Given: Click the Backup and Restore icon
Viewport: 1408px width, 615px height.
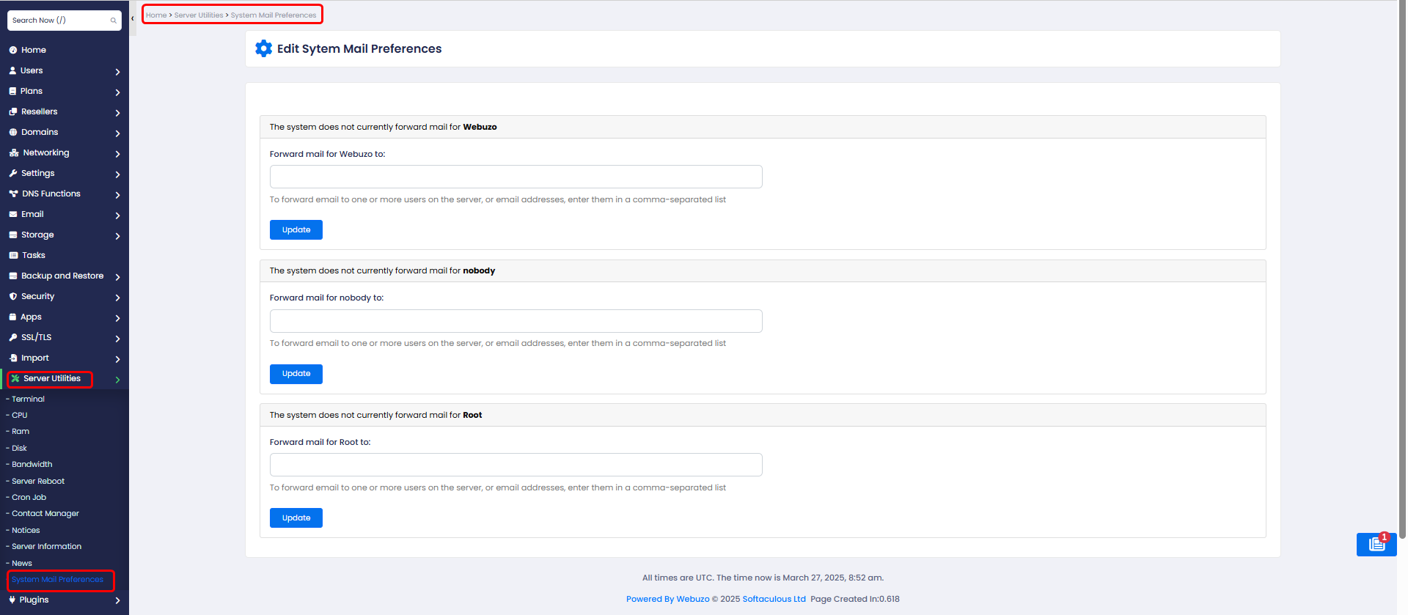Looking at the screenshot, I should point(13,276).
